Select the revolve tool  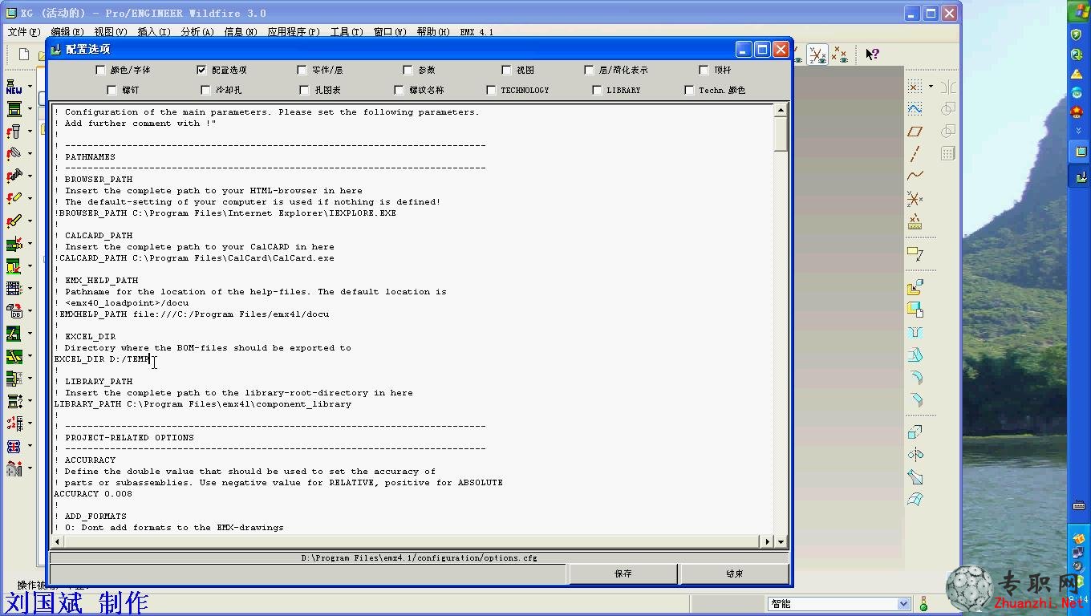click(x=915, y=455)
